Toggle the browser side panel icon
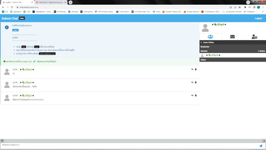The width and height of the screenshot is (266, 150). coord(254,7)
